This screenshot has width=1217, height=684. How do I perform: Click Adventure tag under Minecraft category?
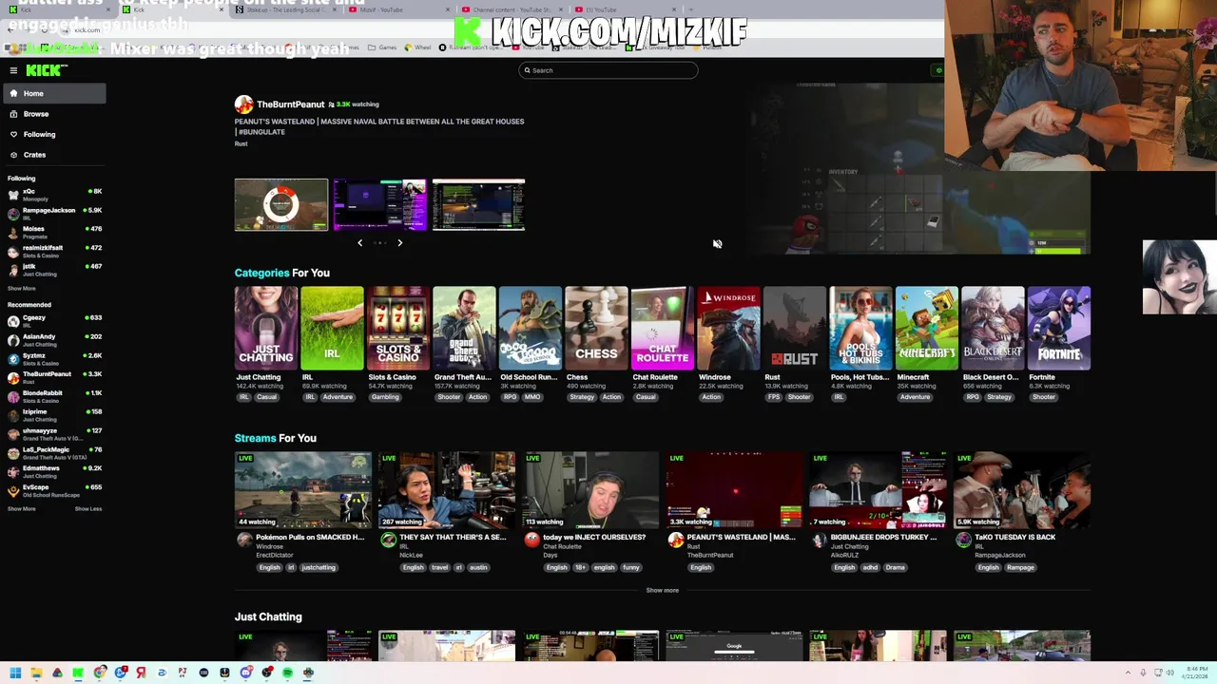915,397
